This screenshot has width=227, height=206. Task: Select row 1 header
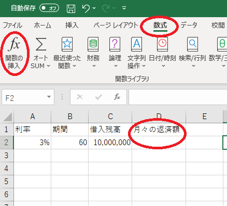point(7,130)
